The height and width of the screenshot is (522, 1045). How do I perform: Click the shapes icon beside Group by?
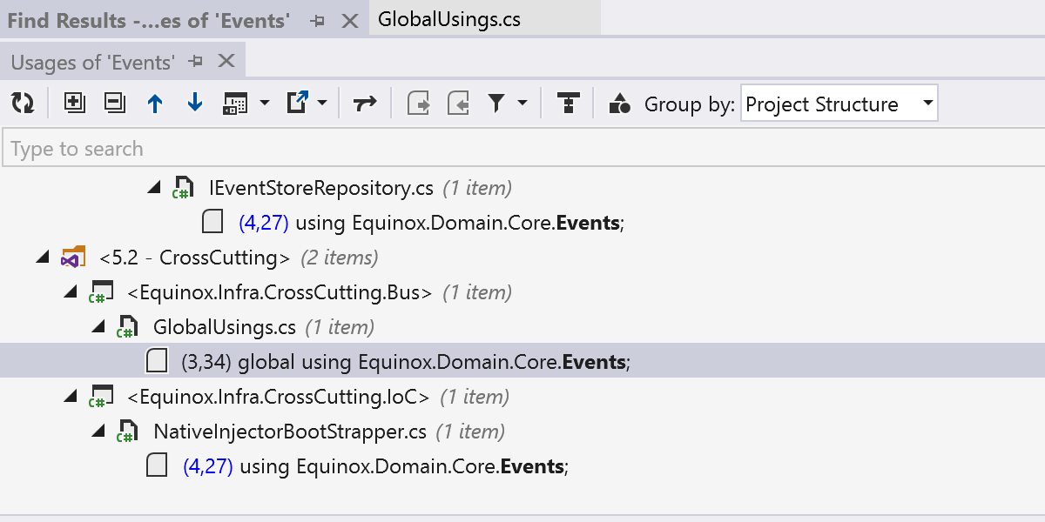click(x=619, y=104)
